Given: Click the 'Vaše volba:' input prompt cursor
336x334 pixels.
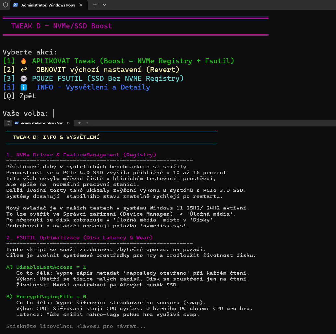Looking at the screenshot, I should tap(54, 113).
